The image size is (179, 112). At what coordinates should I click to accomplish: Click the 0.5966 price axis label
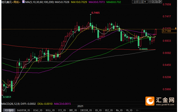167,89
